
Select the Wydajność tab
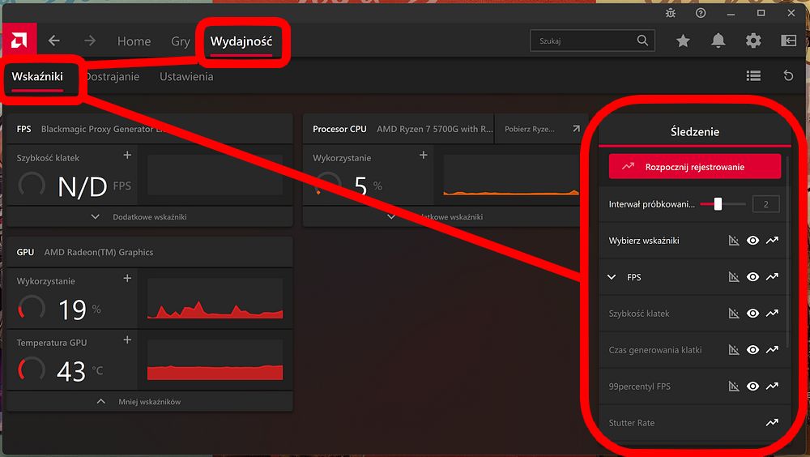point(241,41)
